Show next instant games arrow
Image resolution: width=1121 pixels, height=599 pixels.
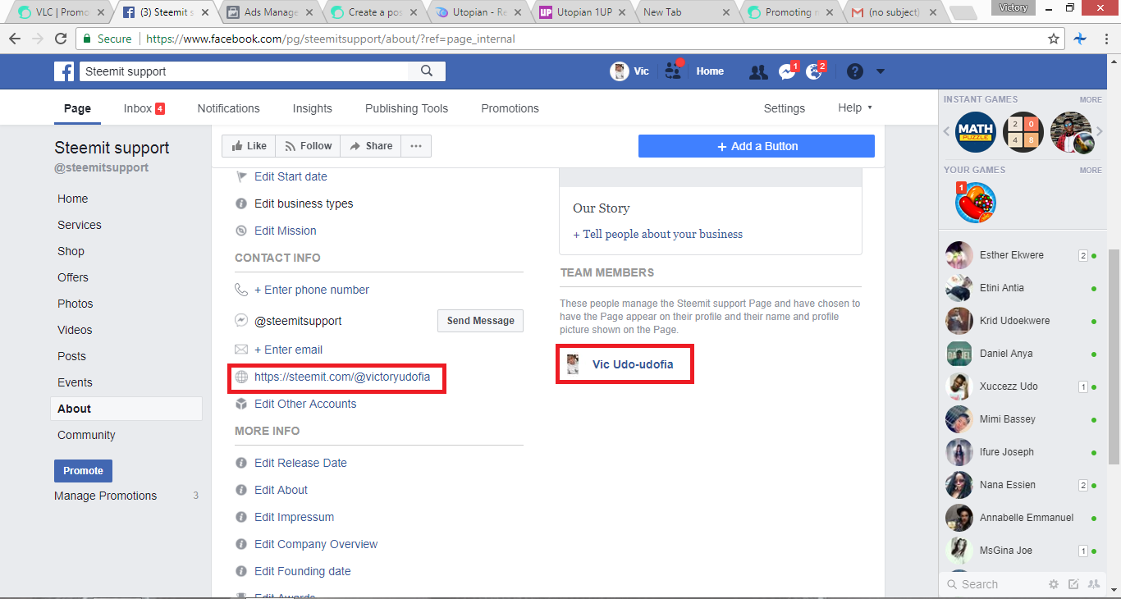[x=1100, y=131]
